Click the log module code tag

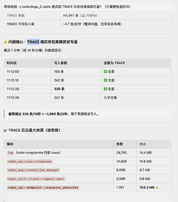pyautogui.click(x=10, y=153)
